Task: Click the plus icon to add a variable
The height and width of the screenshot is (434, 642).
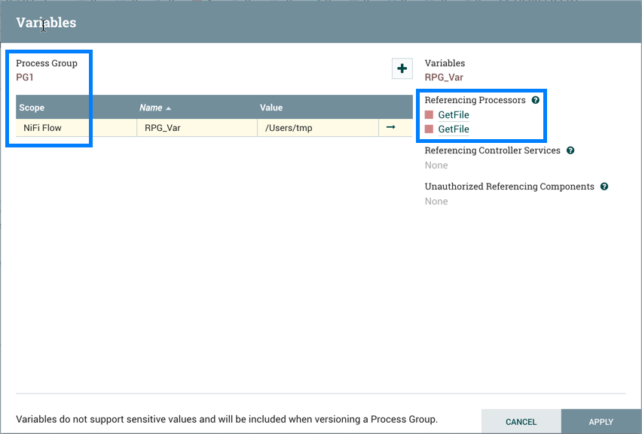Action: (402, 69)
